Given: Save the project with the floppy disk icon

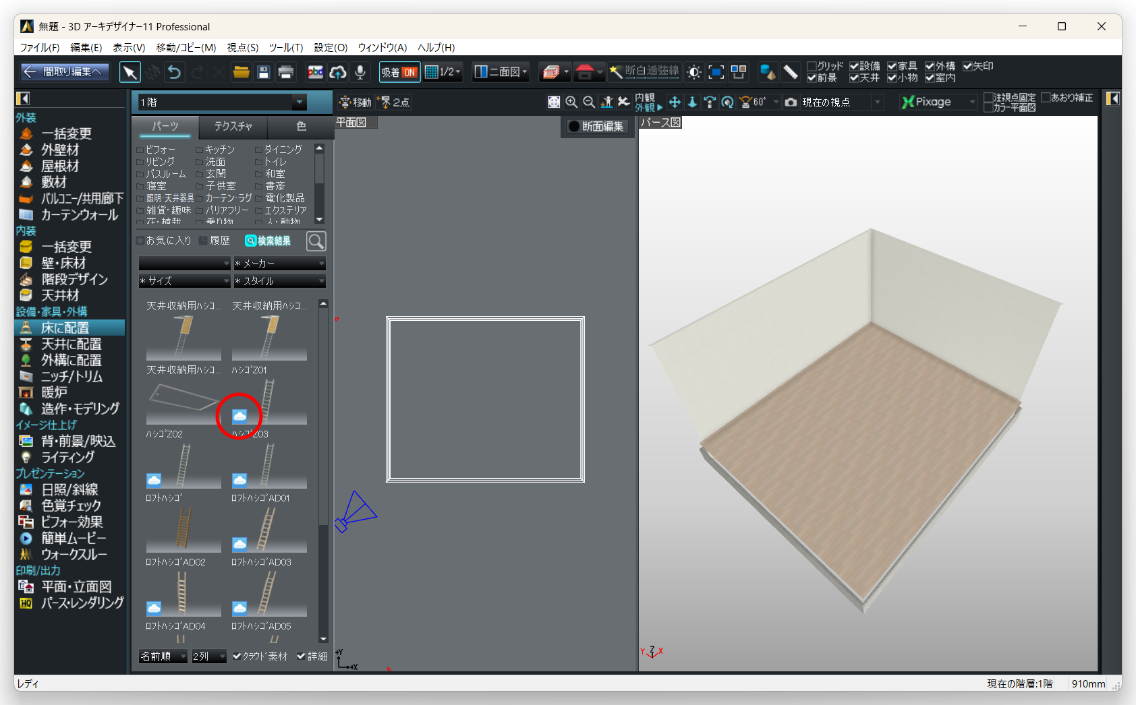Looking at the screenshot, I should (x=264, y=72).
